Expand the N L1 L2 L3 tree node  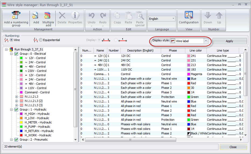tap(16, 97)
